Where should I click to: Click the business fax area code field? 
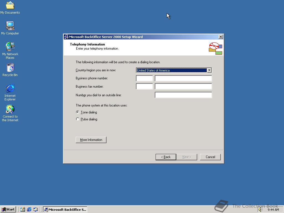click(x=144, y=87)
